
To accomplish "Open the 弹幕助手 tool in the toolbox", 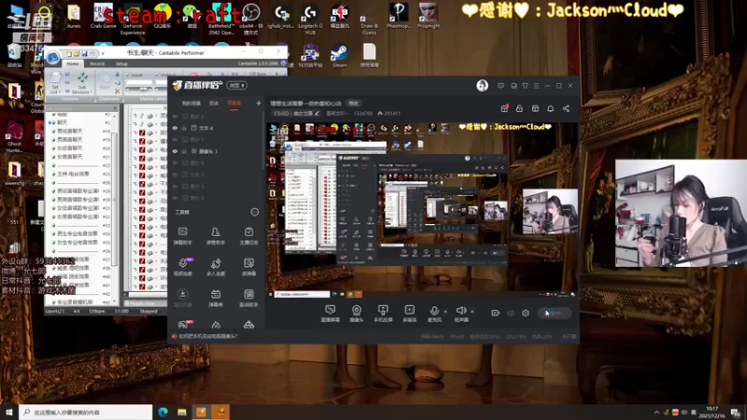I will pyautogui.click(x=182, y=235).
